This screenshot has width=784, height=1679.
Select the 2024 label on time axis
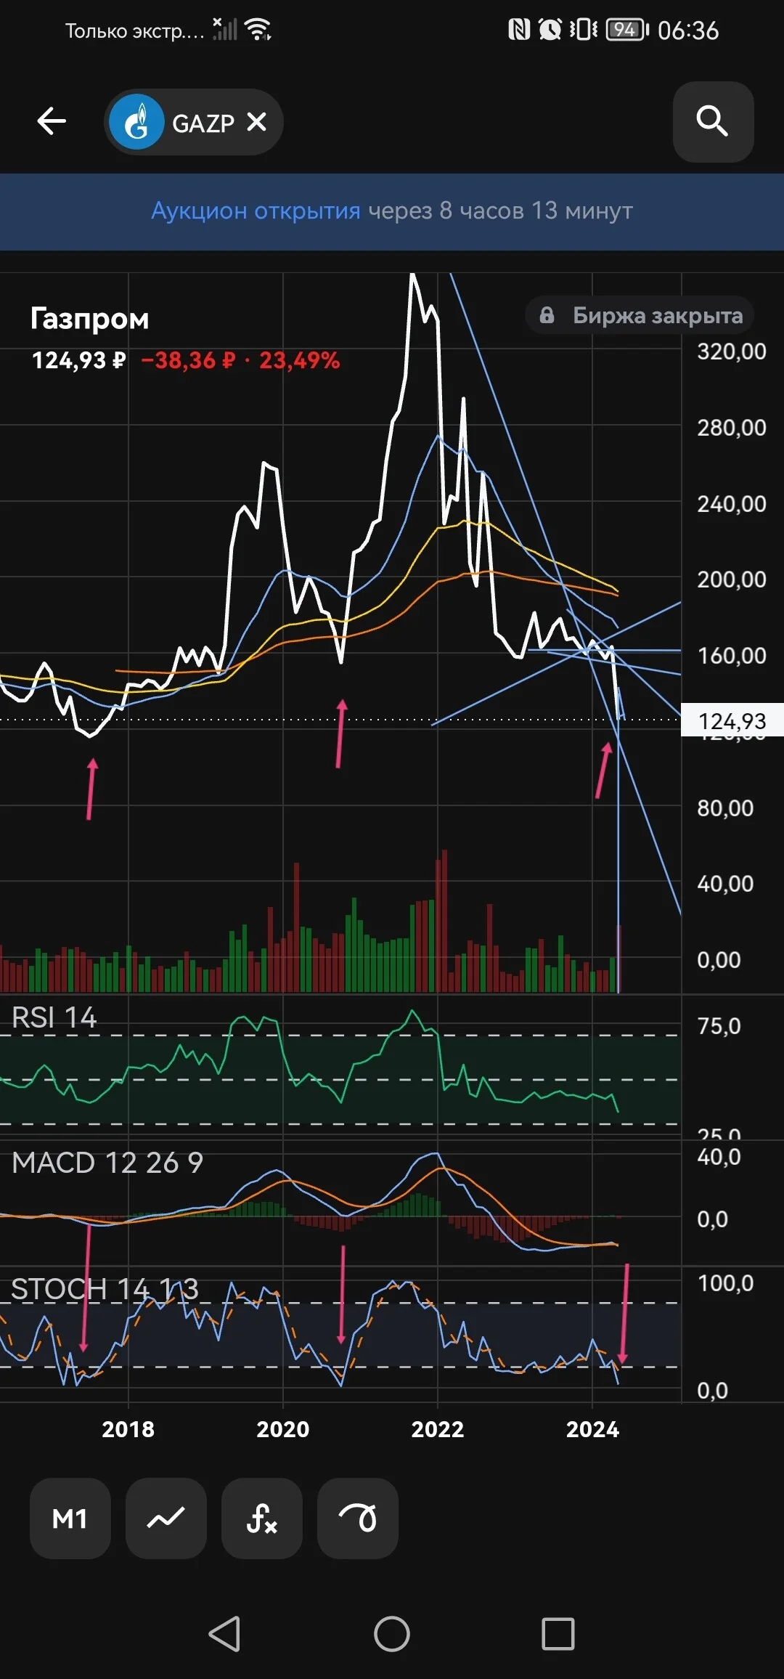coord(592,1429)
